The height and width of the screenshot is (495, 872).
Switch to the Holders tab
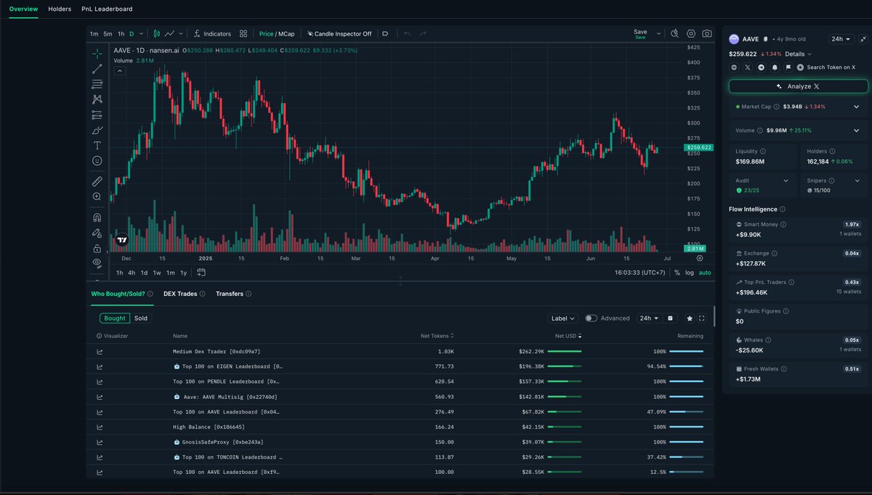tap(60, 9)
